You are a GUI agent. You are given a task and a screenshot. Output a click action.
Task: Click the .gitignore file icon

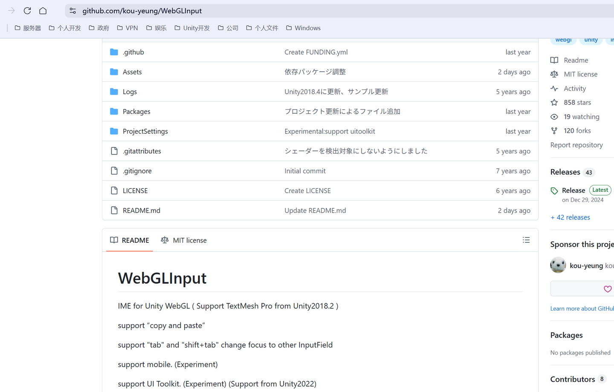(114, 171)
